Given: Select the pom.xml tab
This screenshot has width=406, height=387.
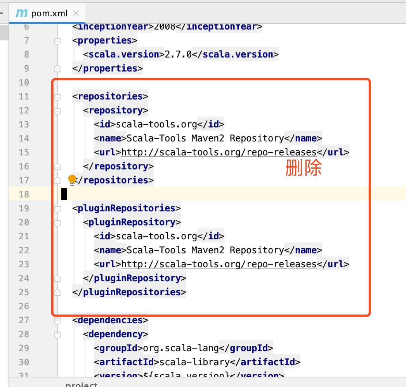Looking at the screenshot, I should point(49,13).
